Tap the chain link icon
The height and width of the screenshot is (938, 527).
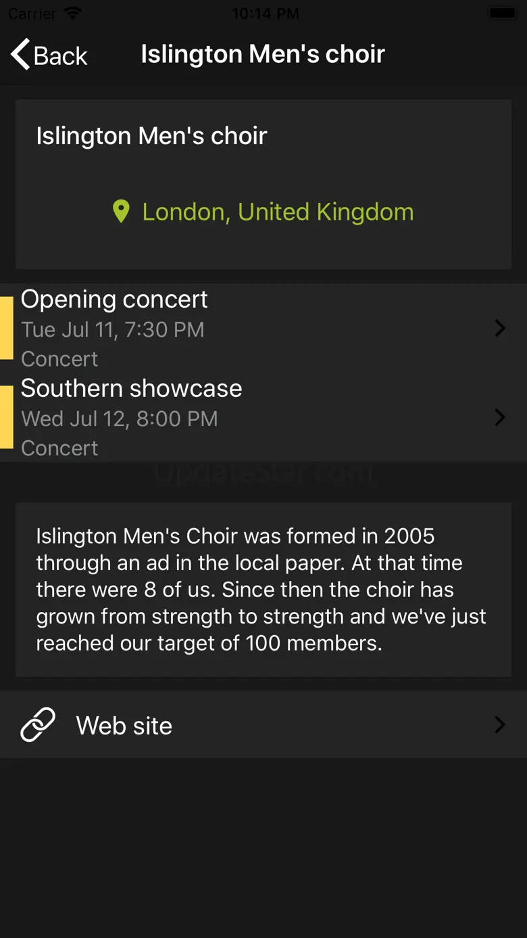pyautogui.click(x=38, y=725)
